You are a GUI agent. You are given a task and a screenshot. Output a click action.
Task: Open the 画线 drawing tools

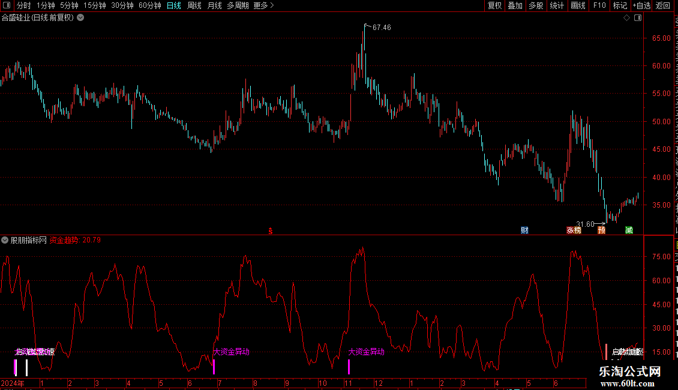tap(578, 5)
